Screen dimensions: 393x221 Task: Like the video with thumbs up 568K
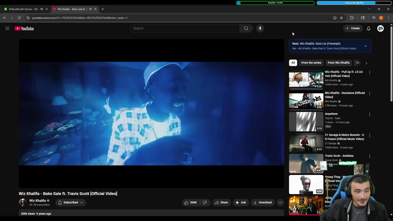click(x=190, y=203)
